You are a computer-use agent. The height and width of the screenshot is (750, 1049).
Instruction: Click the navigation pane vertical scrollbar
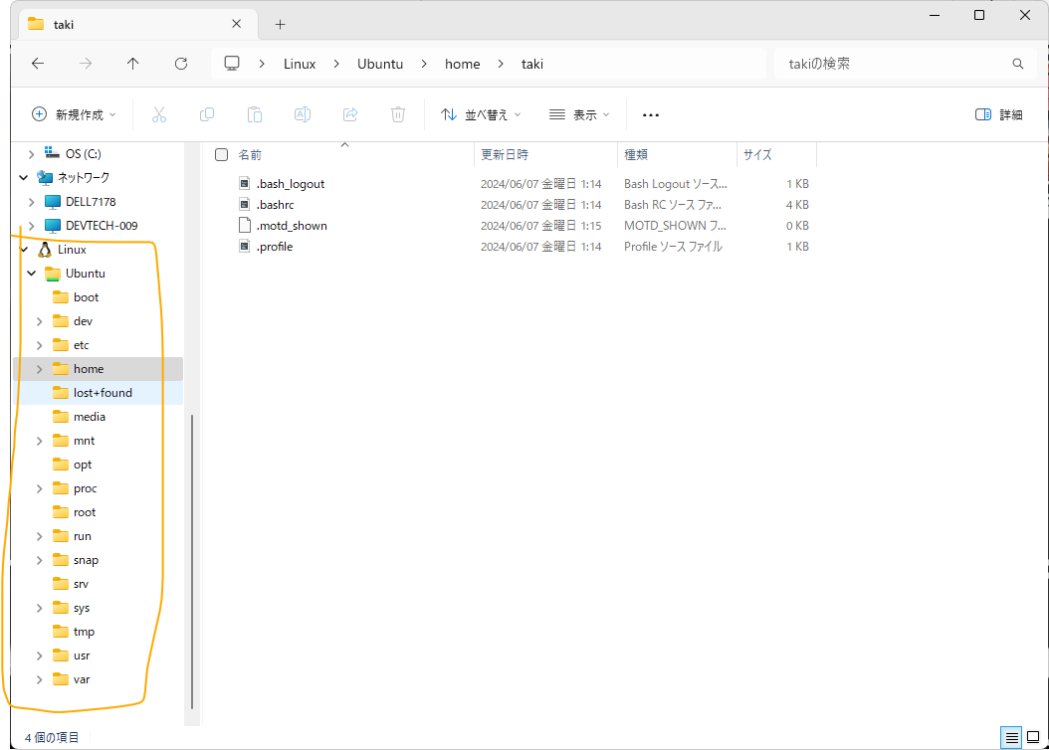pyautogui.click(x=192, y=561)
